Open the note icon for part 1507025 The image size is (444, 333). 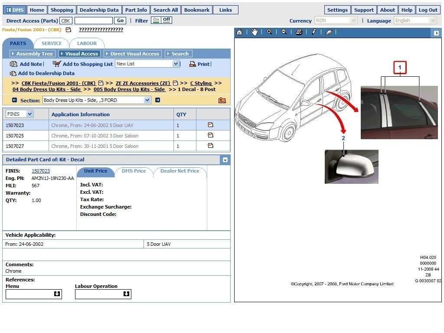[210, 135]
